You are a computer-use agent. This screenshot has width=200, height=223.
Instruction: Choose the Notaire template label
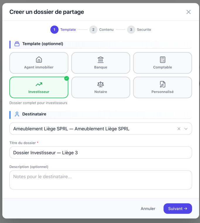pyautogui.click(x=101, y=92)
